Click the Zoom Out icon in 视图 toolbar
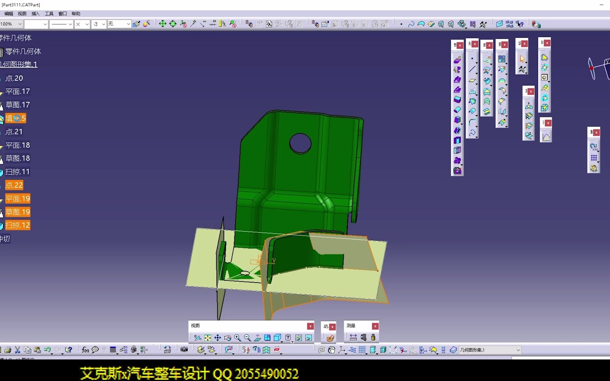The image size is (610, 381). (x=247, y=338)
